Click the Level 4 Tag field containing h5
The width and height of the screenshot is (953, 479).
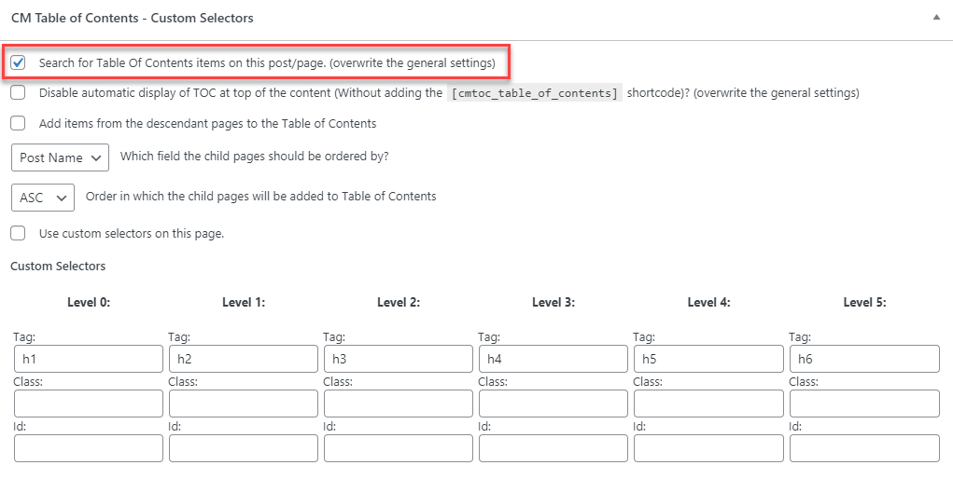click(x=708, y=359)
